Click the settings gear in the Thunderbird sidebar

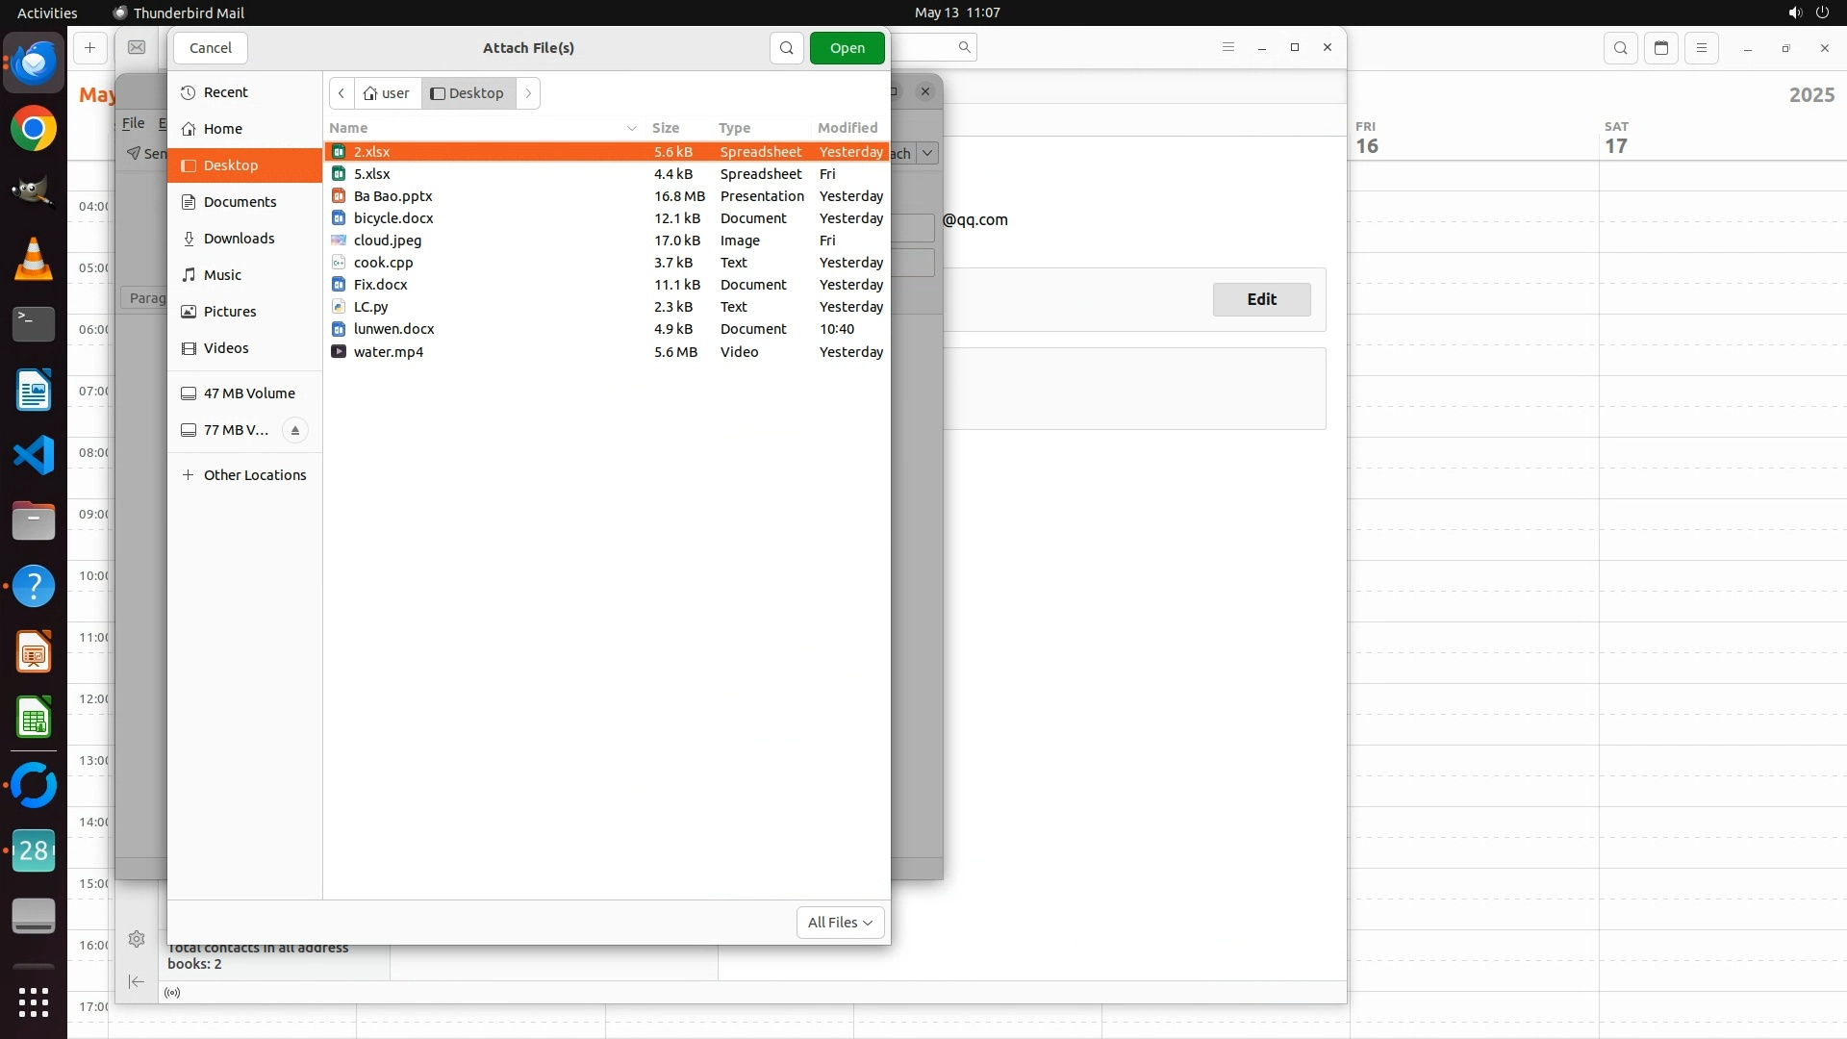pos(137,939)
